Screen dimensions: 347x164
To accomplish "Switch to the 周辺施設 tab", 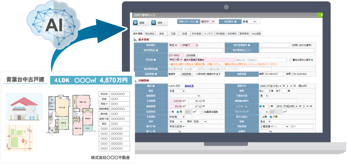I will click(150, 34).
